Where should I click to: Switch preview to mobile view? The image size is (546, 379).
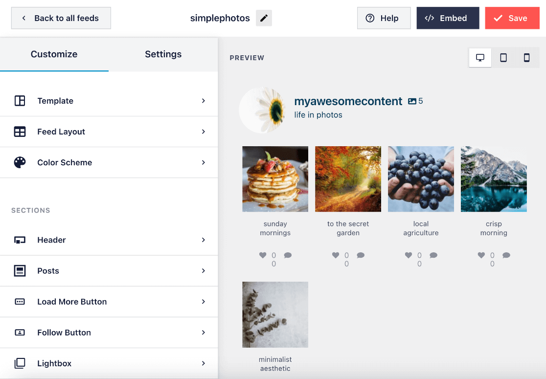pyautogui.click(x=526, y=57)
